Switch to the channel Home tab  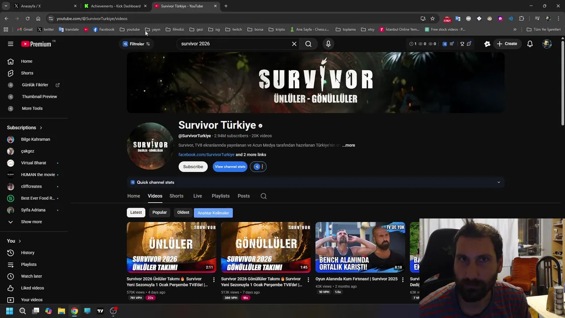click(x=133, y=196)
